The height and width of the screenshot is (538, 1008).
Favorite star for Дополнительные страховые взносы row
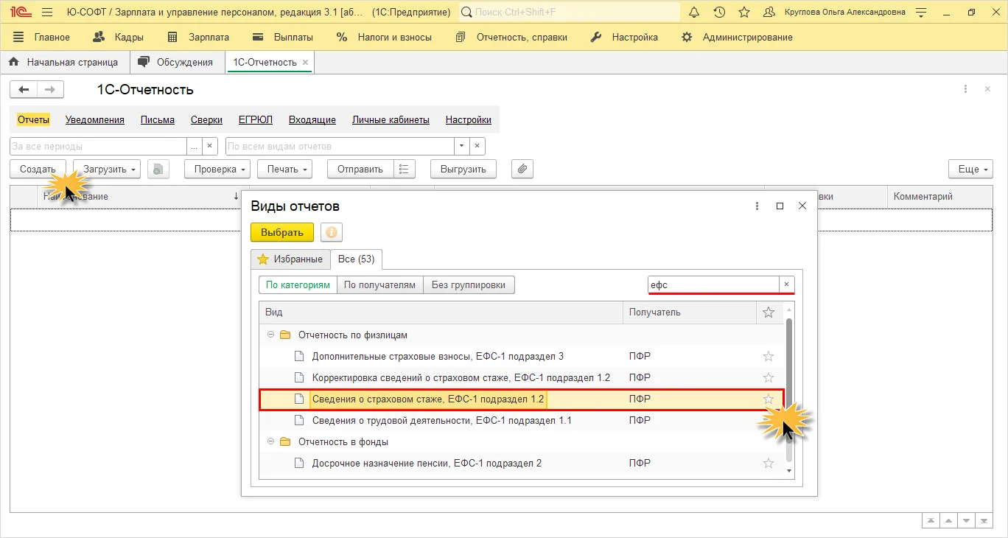(769, 356)
